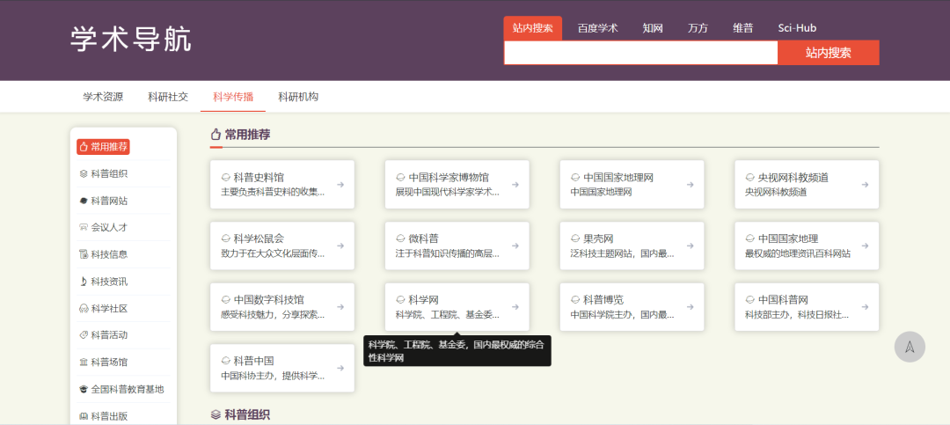Click the thumbs-up icon in 常用推荐 heading
Image resolution: width=950 pixels, height=425 pixels.
point(216,135)
